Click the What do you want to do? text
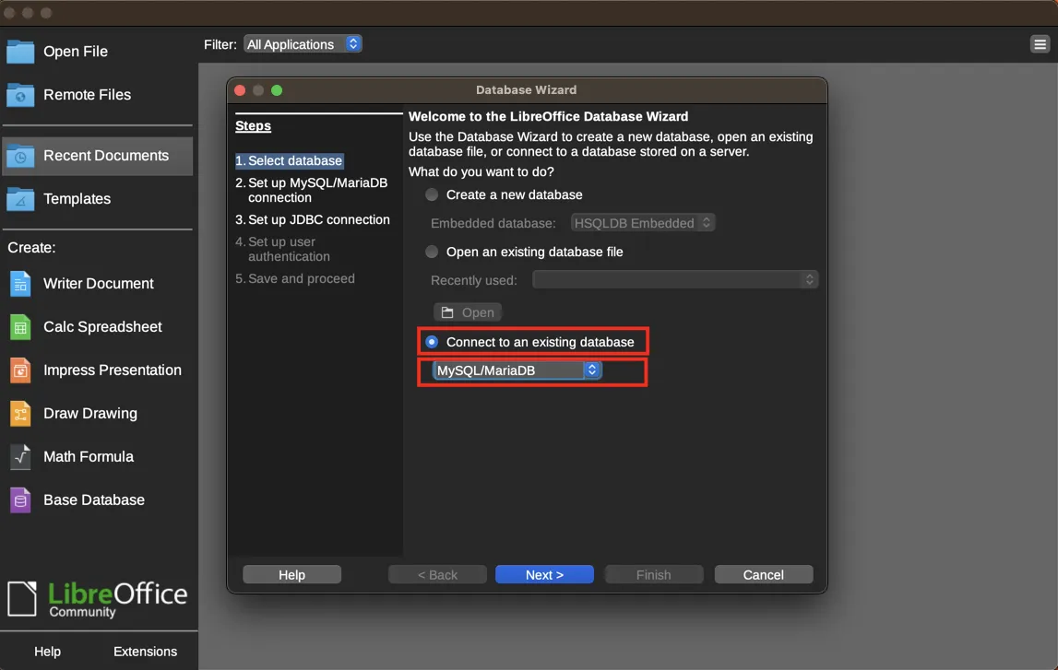Screen dimensions: 1058x670 (x=481, y=172)
